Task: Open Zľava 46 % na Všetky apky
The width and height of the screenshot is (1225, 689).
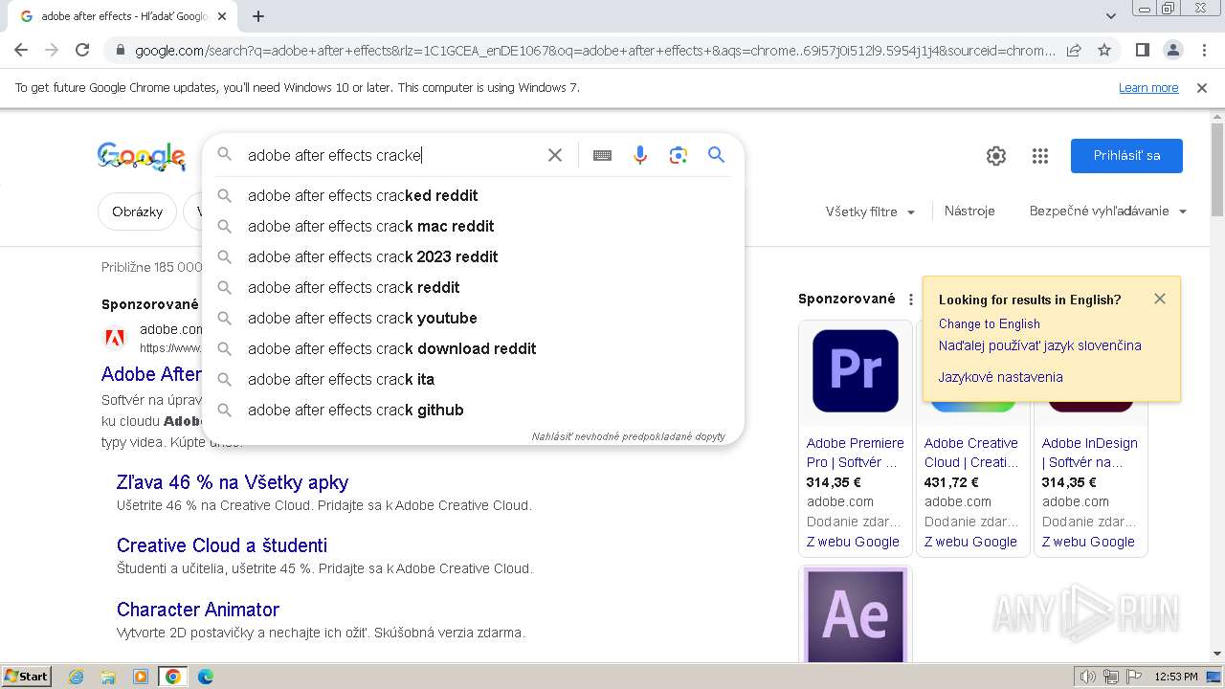Action: point(232,482)
